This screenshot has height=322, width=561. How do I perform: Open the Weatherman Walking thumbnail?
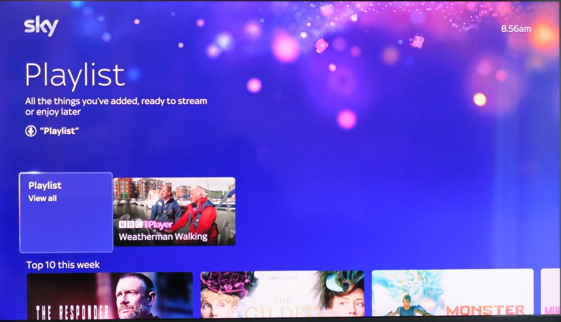point(174,211)
